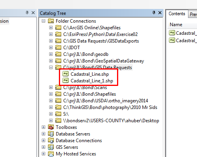Click the GIS Servers icon

[51, 147]
